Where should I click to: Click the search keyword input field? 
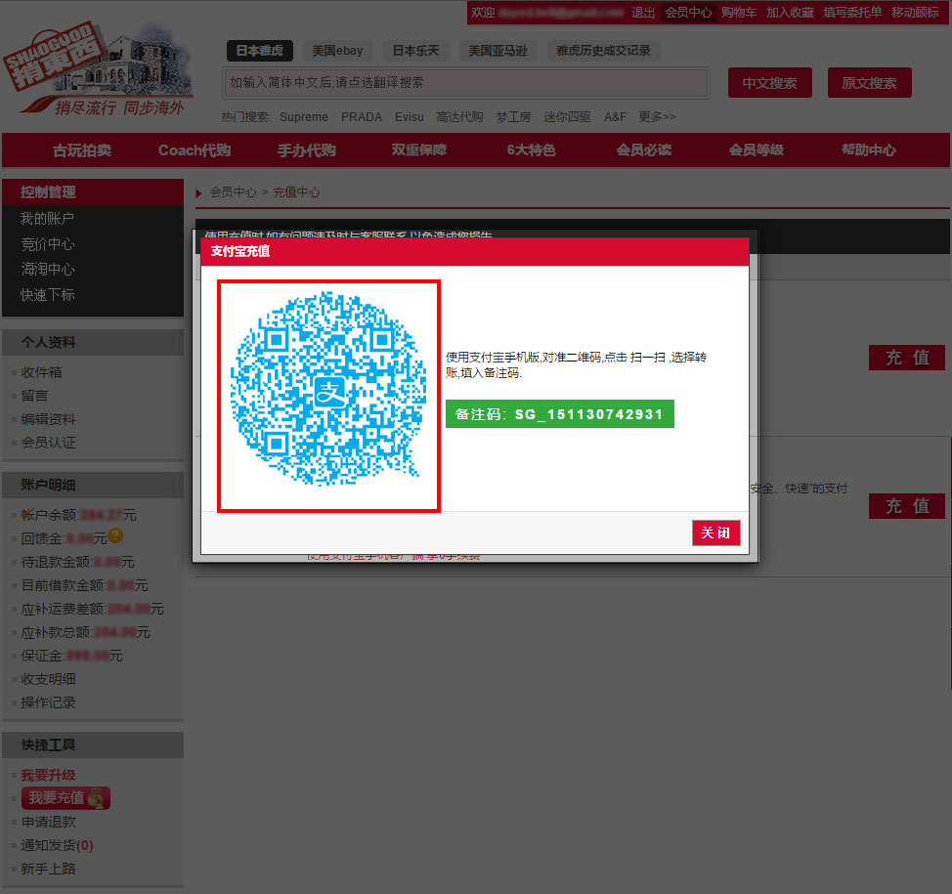pos(466,82)
